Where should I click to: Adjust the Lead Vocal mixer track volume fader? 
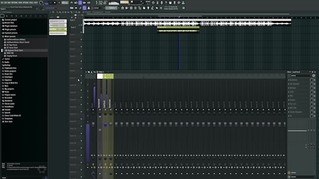point(105,124)
